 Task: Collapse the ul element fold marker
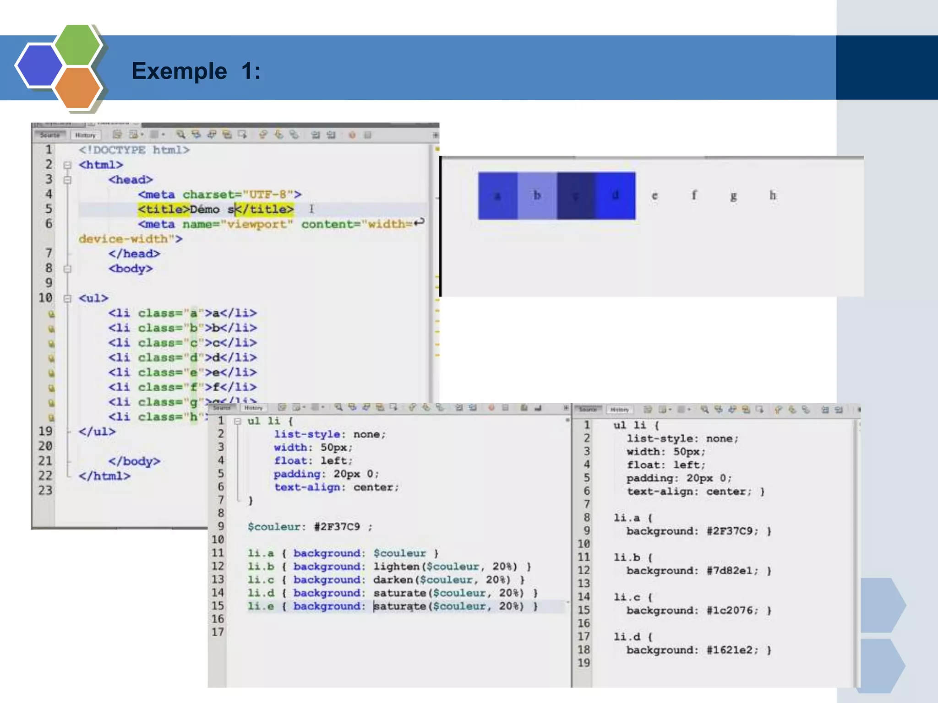tap(67, 299)
